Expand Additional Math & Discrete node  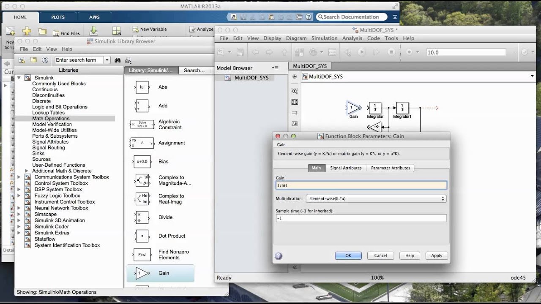27,171
